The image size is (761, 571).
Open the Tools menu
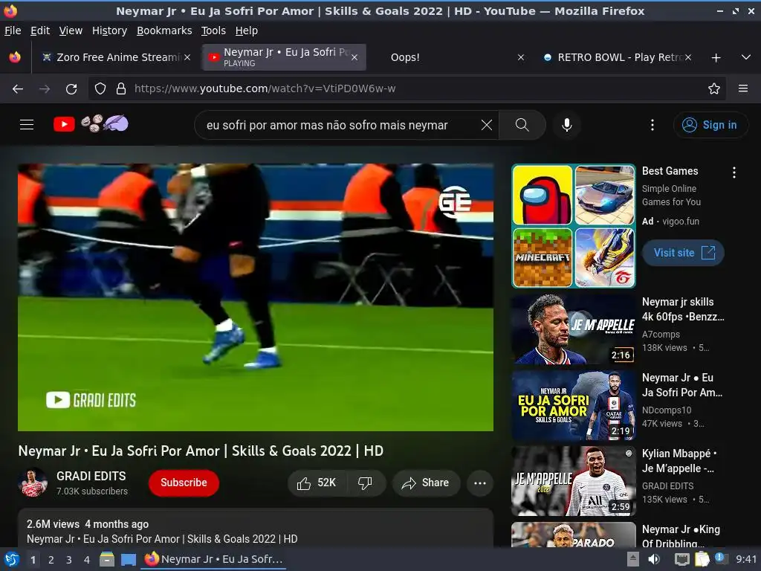[213, 30]
